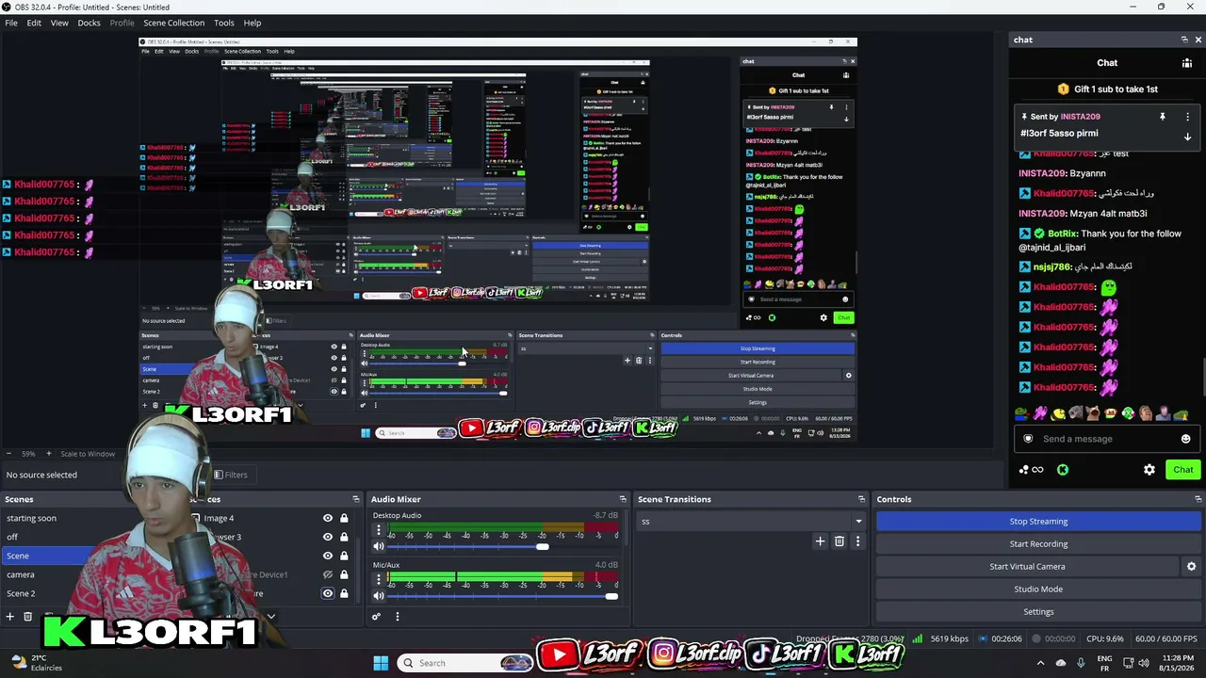Unlock the Browser 3 source
This screenshot has height=678, width=1206.
pos(344,537)
